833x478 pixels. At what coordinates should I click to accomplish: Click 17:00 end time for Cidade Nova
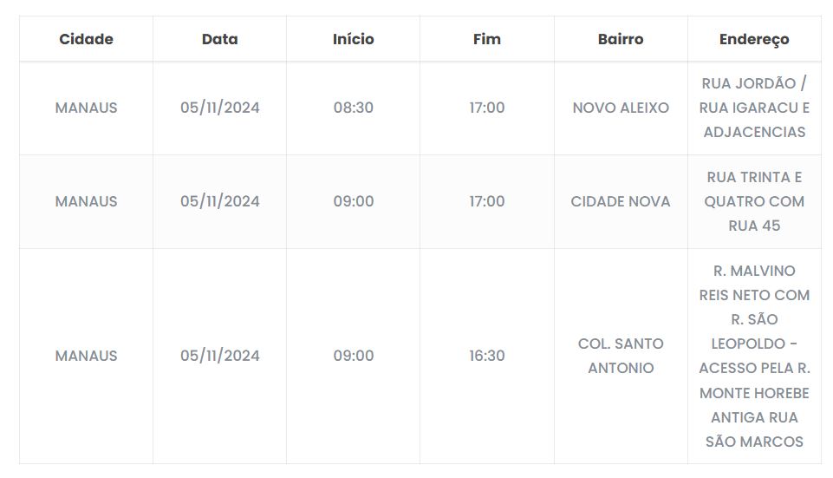487,201
